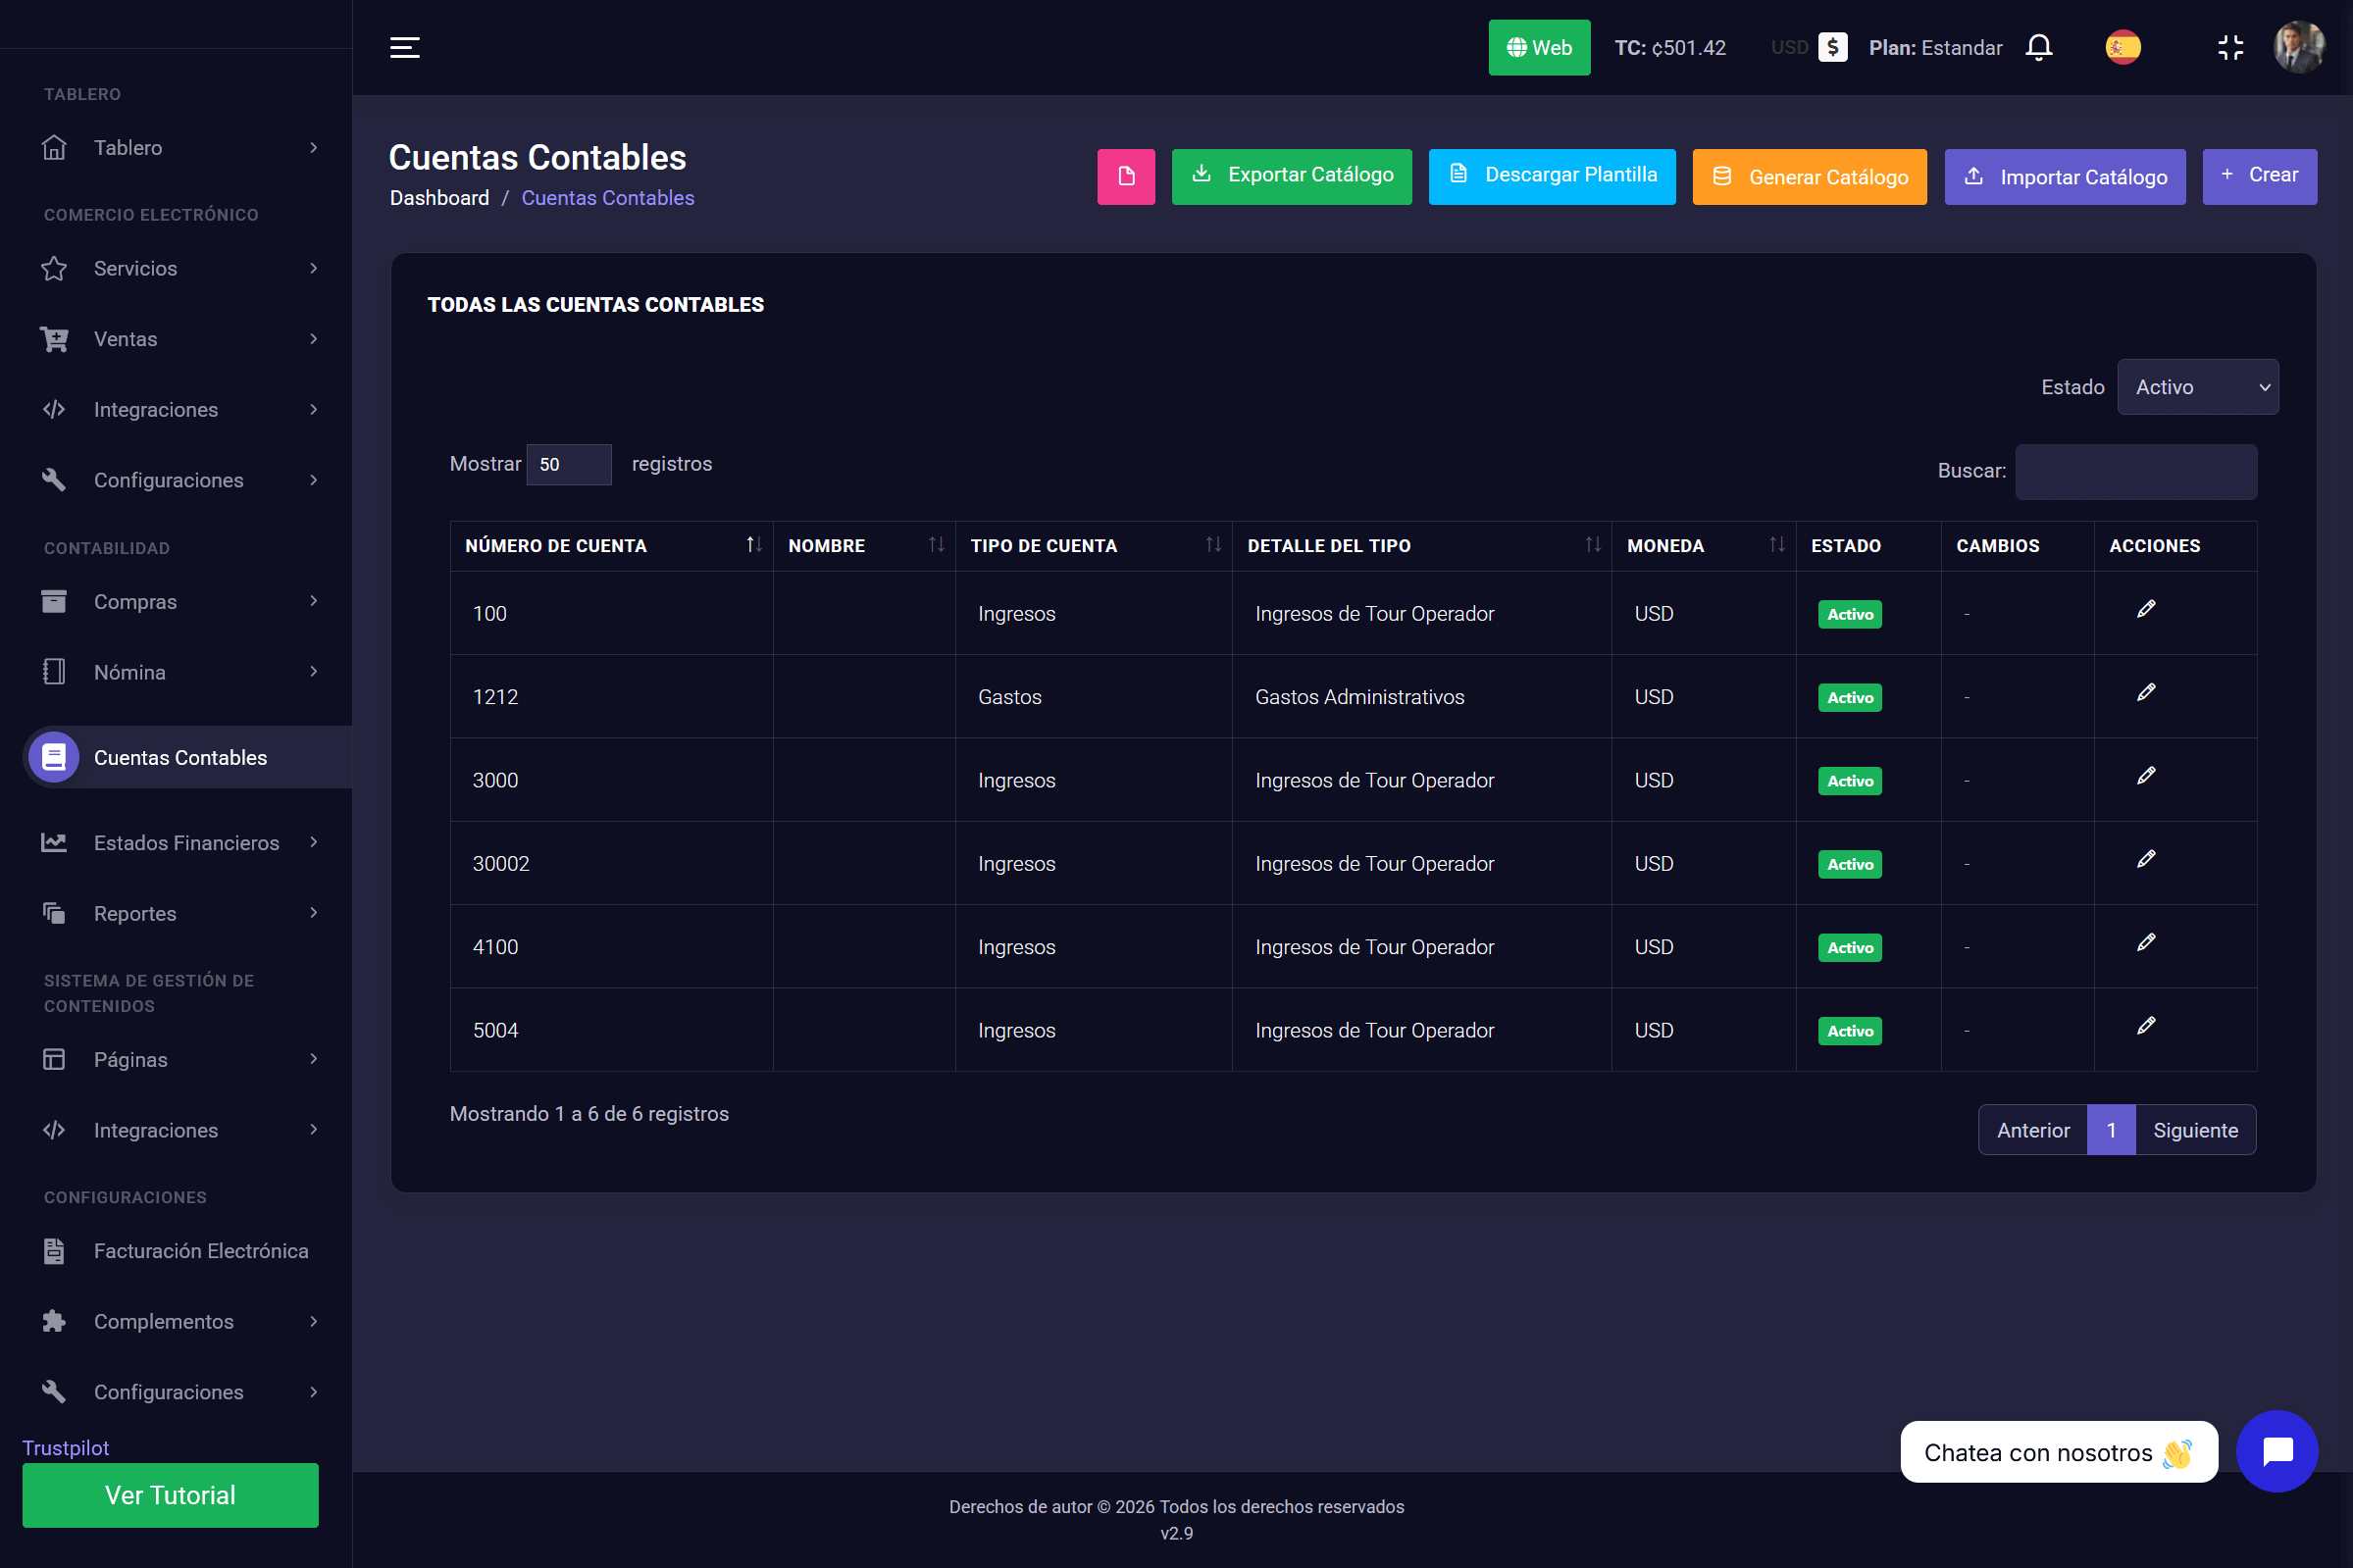Viewport: 2353px width, 1568px height.
Task: Click the Buscar search field
Action: [2135, 472]
